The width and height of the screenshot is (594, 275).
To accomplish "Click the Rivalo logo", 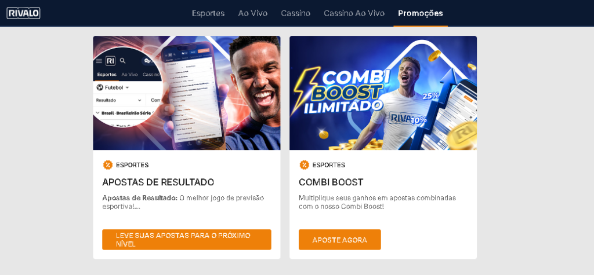I will 23,13.
